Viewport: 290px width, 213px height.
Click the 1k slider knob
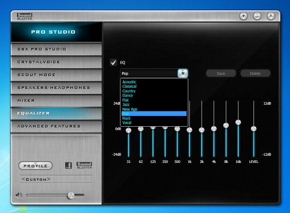189,130
